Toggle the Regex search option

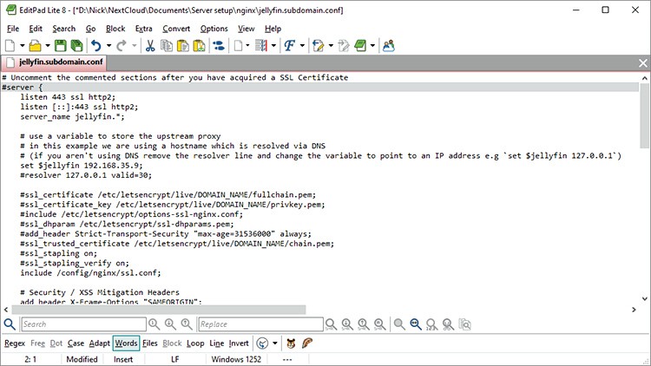pos(15,343)
